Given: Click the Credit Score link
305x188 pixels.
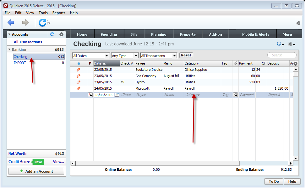Looking at the screenshot, I should [19, 162].
